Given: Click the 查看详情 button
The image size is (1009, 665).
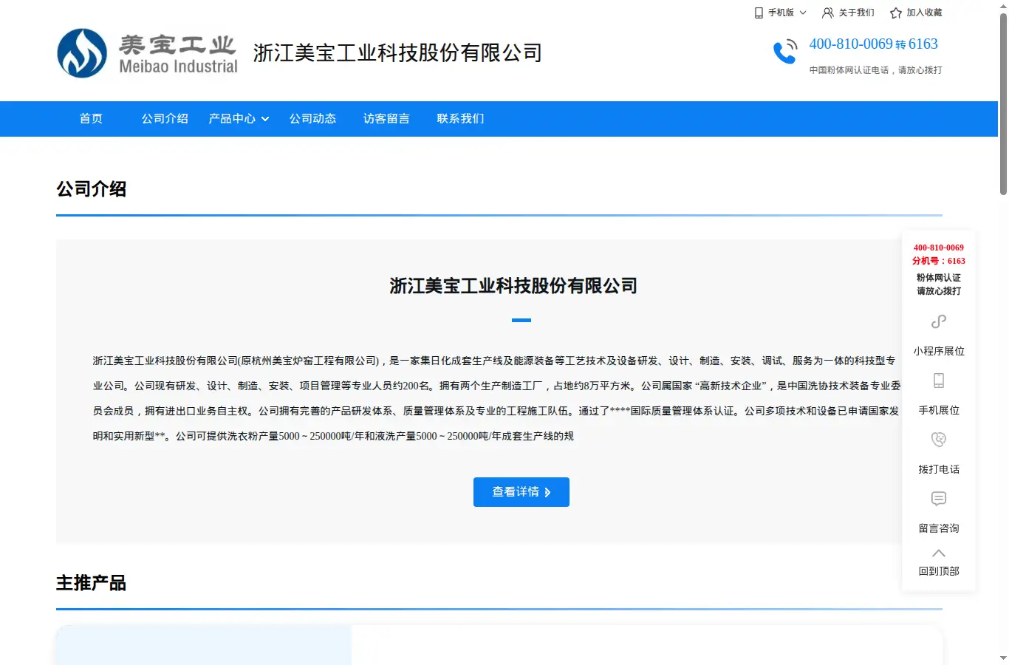Looking at the screenshot, I should pos(521,492).
